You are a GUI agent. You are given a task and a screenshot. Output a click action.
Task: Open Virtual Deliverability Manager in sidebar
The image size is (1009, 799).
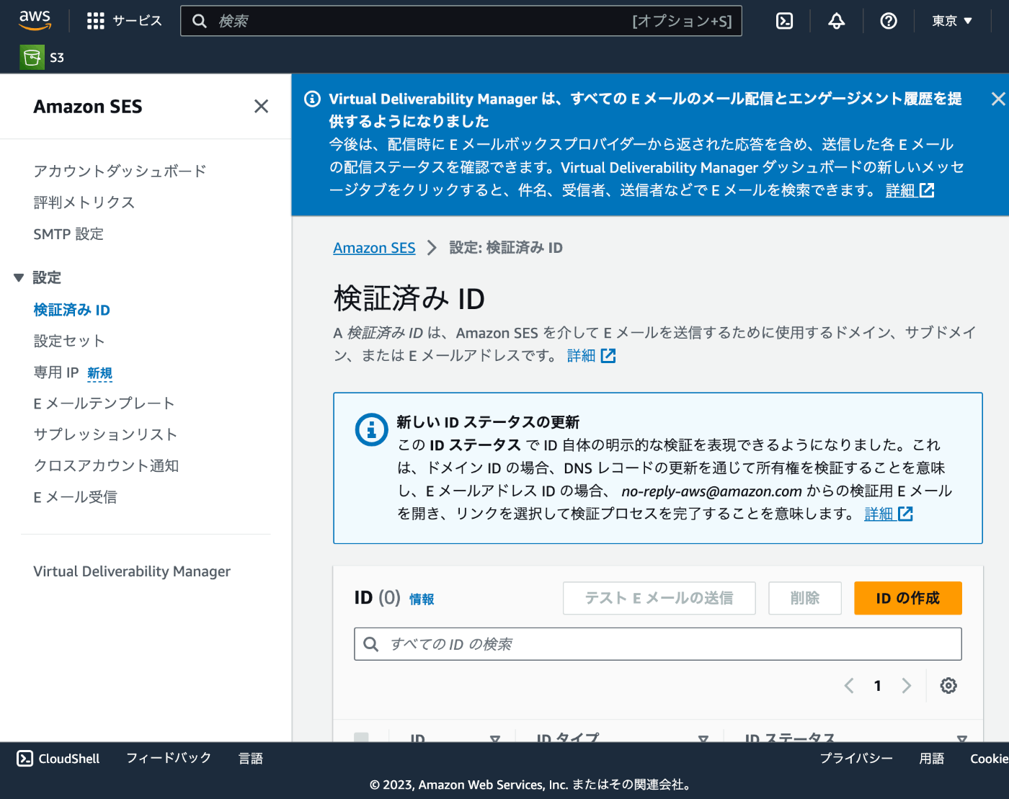[132, 571]
